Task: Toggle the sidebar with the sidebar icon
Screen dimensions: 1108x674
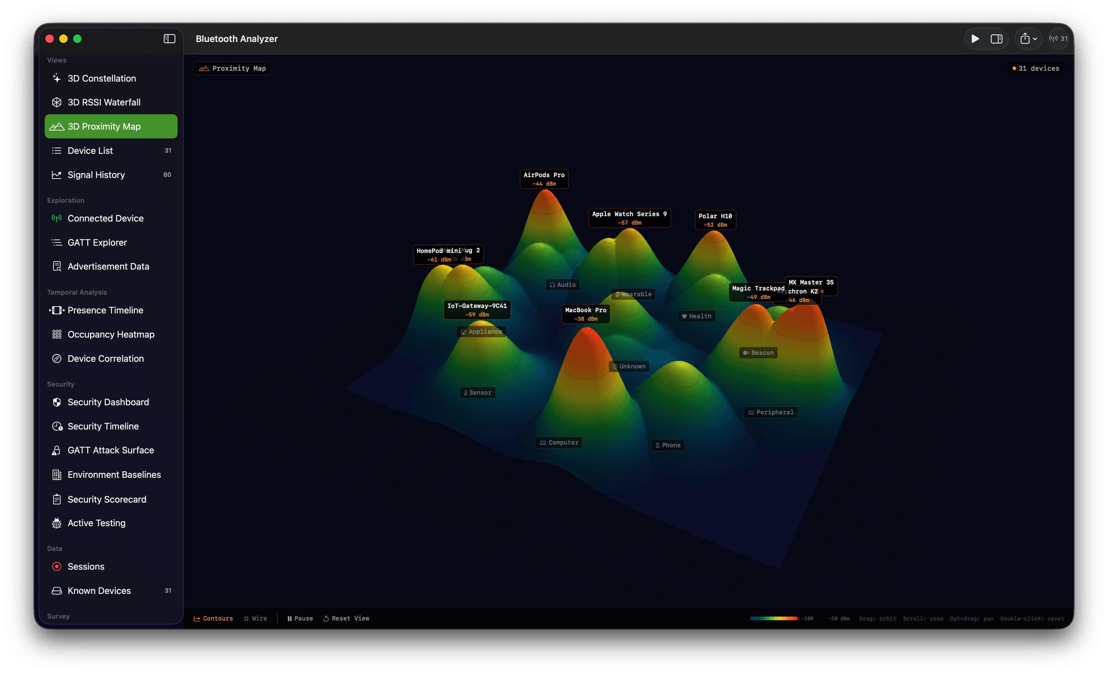Action: [169, 39]
